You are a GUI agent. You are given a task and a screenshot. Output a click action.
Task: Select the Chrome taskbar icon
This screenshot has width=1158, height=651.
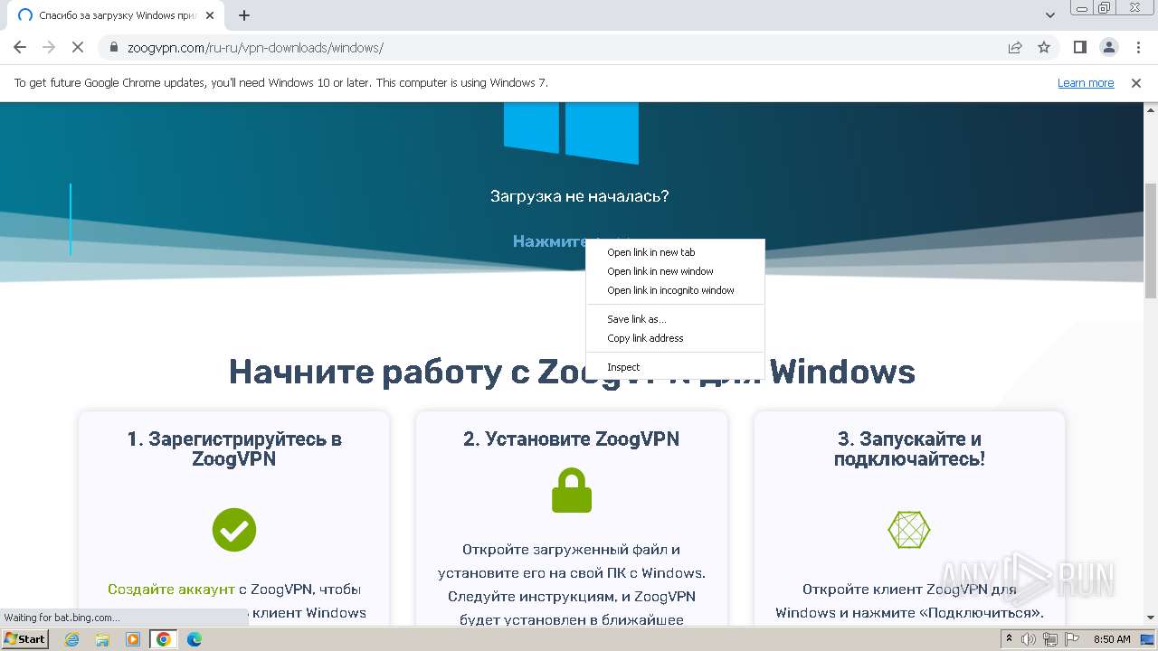164,639
